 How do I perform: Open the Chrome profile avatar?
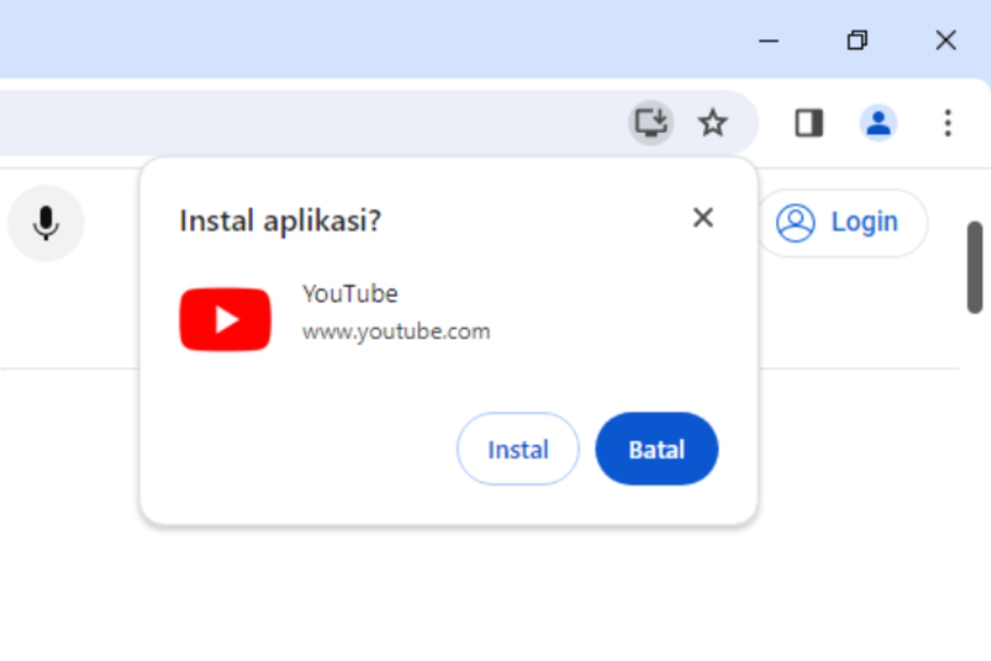click(879, 124)
